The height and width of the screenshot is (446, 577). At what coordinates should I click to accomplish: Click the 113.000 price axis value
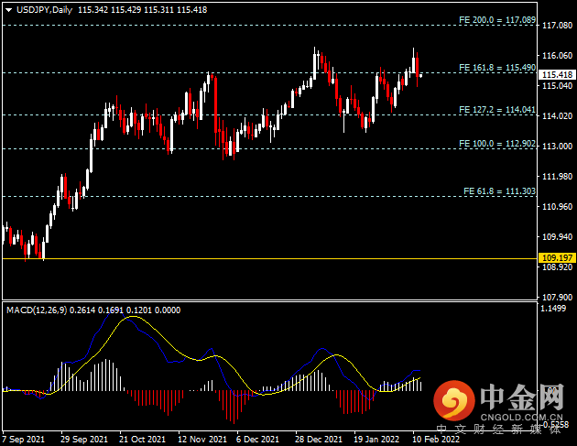tap(557, 147)
